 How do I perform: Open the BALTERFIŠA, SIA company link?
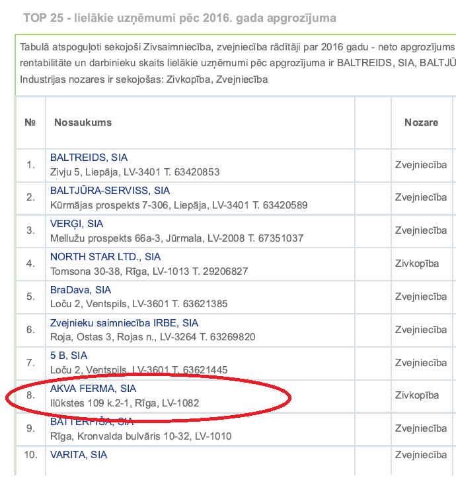[x=92, y=422]
